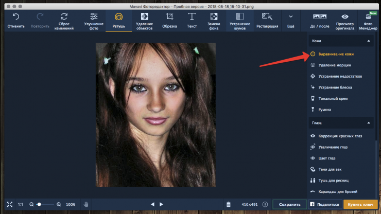Click the image size 410×491
Image resolution: width=381 pixels, height=214 pixels.
[250, 205]
